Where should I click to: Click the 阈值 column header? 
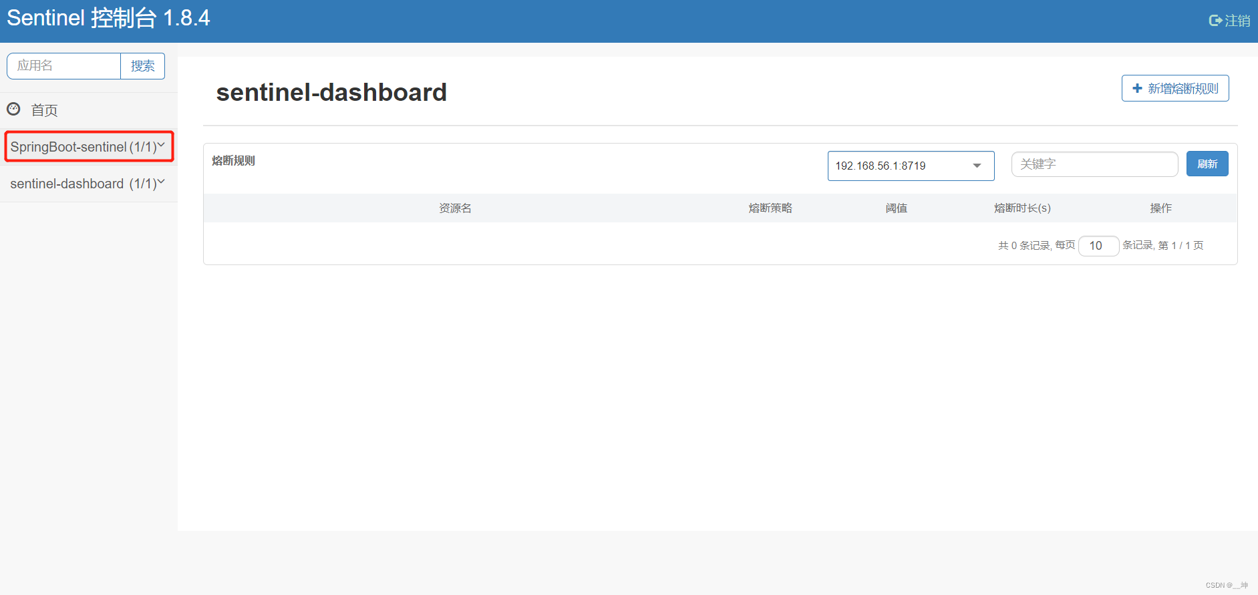[897, 208]
